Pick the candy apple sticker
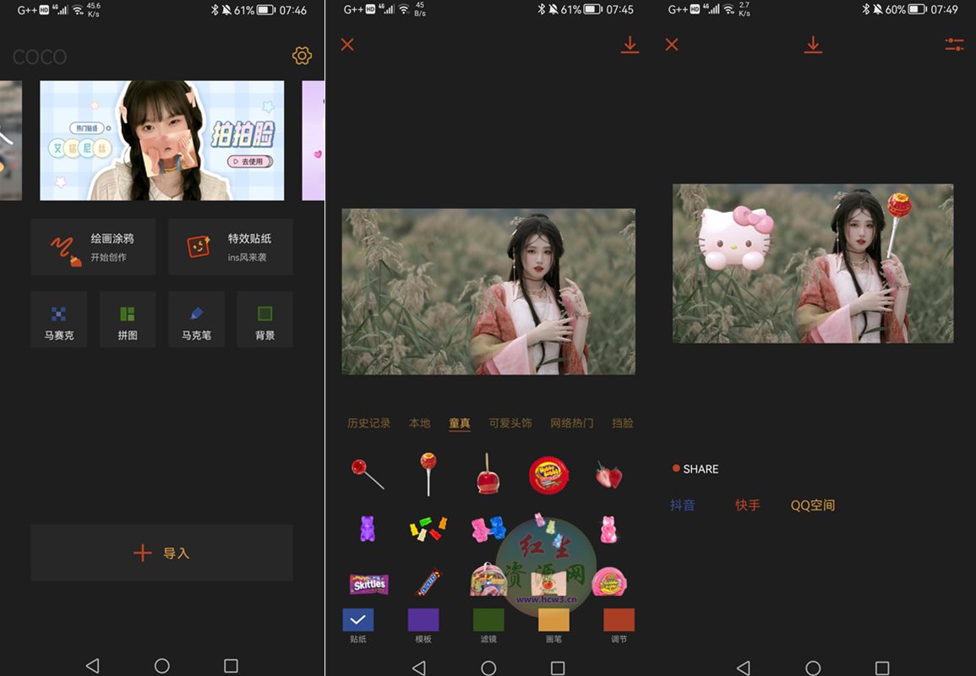Screen dimensions: 976x676 pos(488,474)
